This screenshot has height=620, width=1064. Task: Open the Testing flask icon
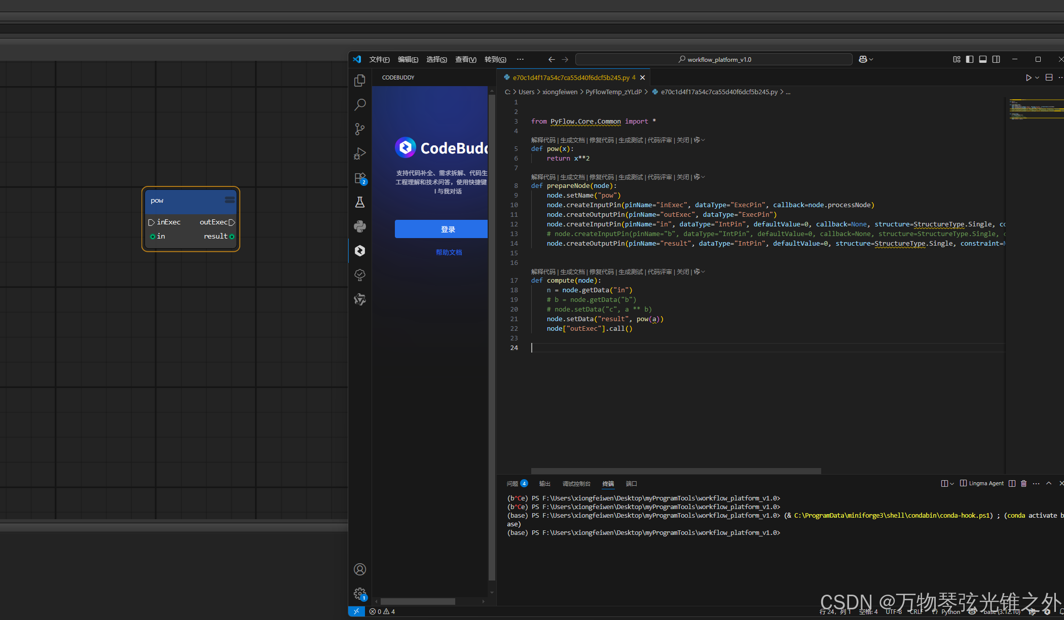360,203
